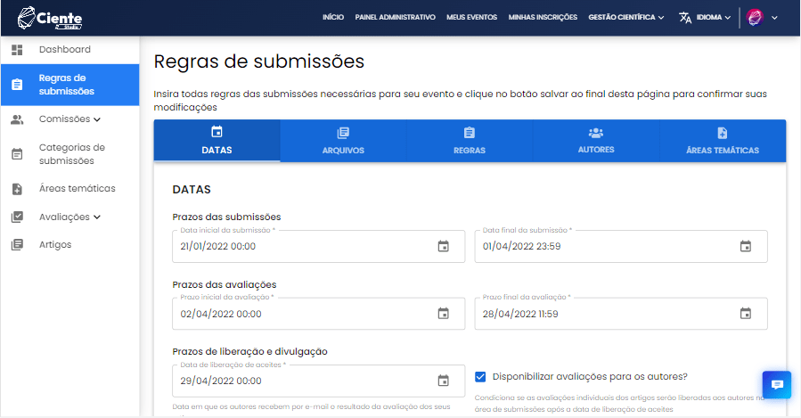
Task: Open Áreas temáticas in sidebar
Action: (x=70, y=189)
